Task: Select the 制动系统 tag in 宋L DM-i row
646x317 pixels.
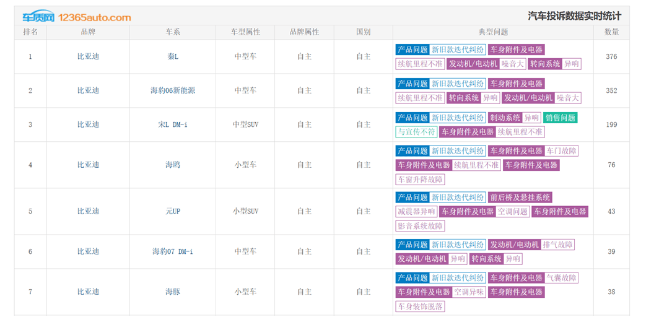Action: click(x=505, y=118)
